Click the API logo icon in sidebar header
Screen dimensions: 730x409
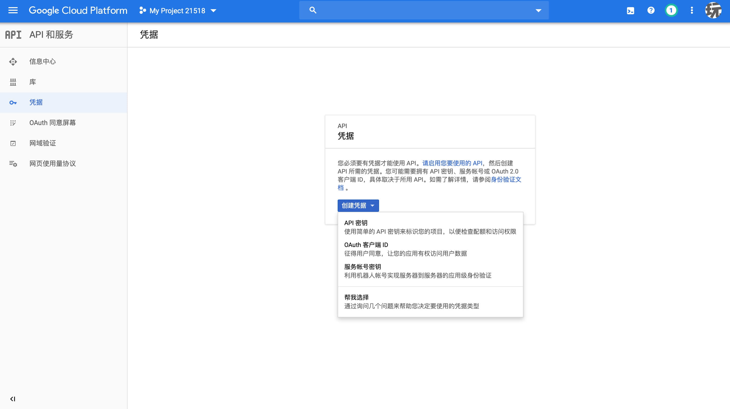(13, 34)
